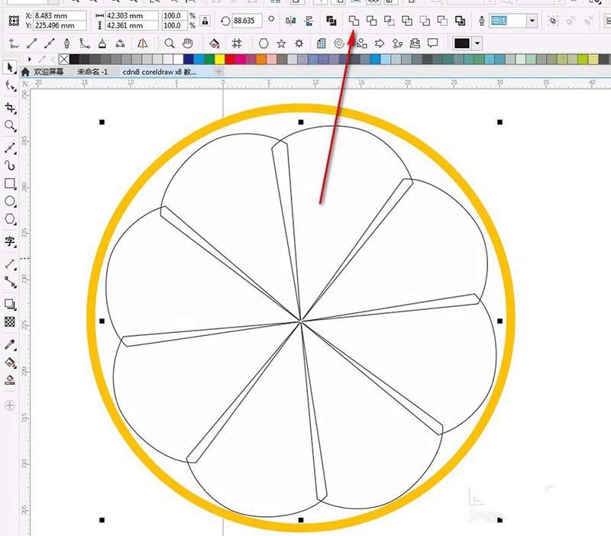The image size is (611, 536).
Task: Select the Banner Shapes tool
Action: 415,44
